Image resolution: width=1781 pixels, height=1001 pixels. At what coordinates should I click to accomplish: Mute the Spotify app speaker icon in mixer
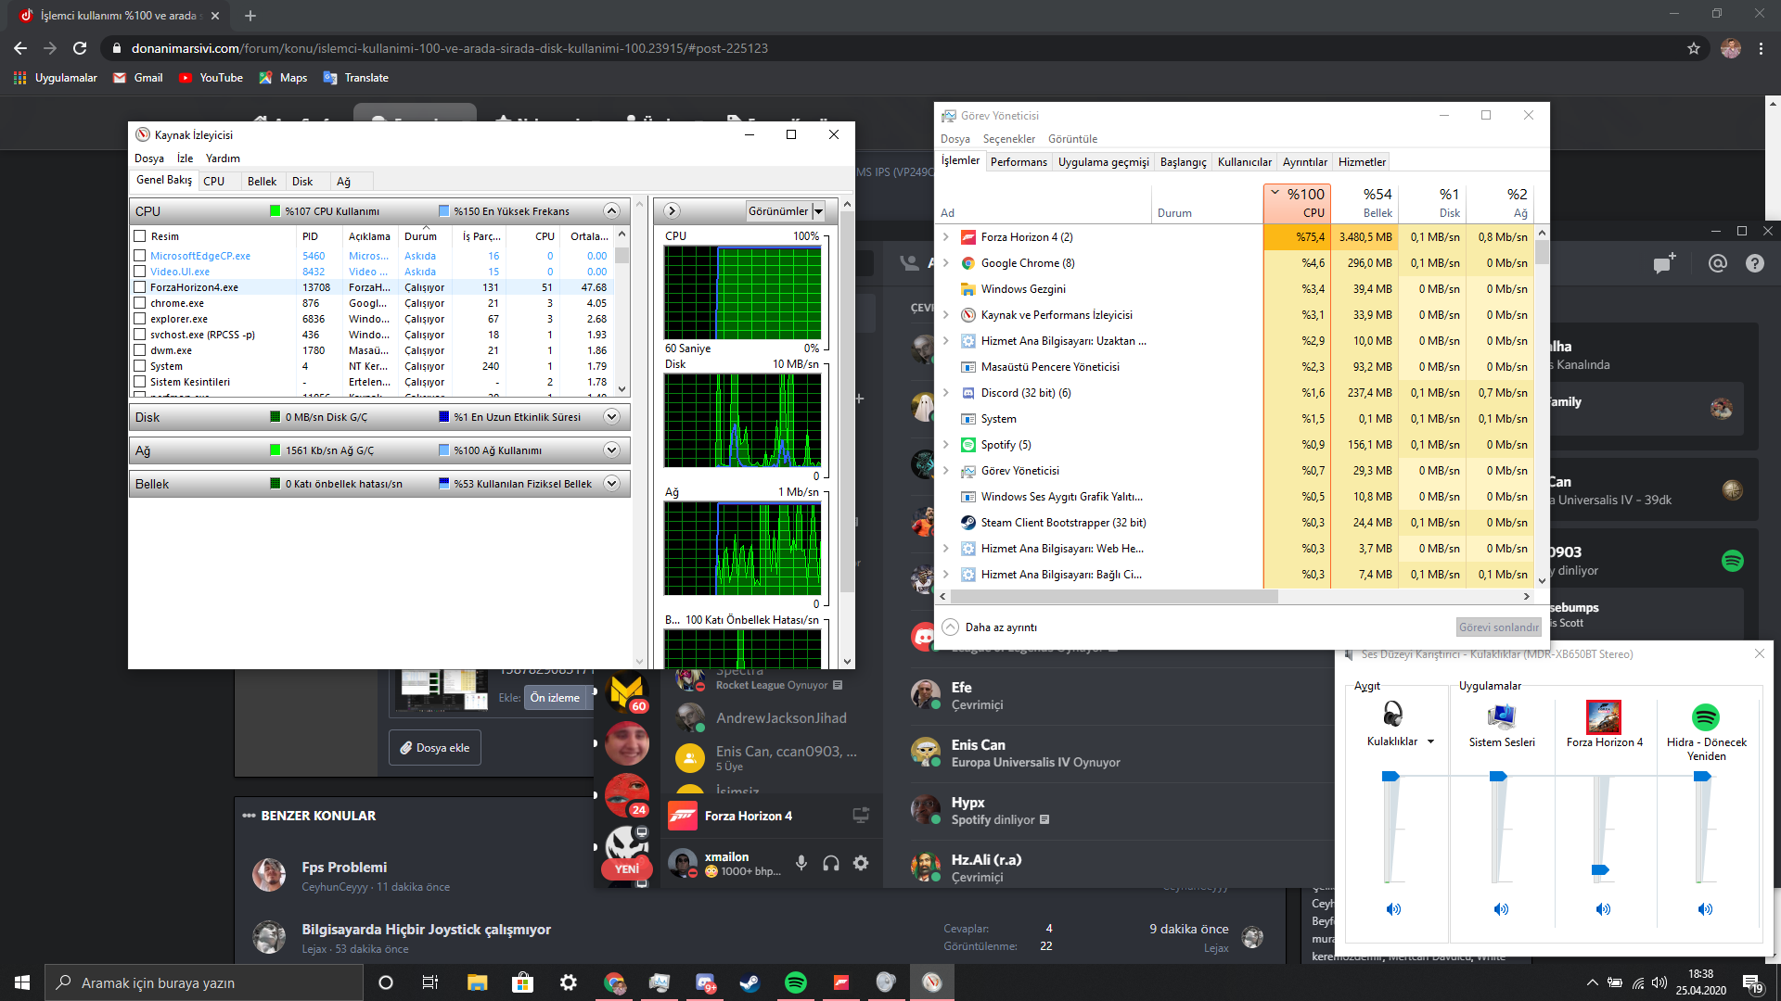(x=1705, y=909)
